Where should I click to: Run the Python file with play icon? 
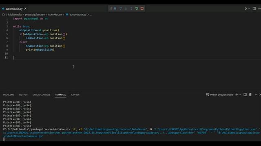click(246, 9)
